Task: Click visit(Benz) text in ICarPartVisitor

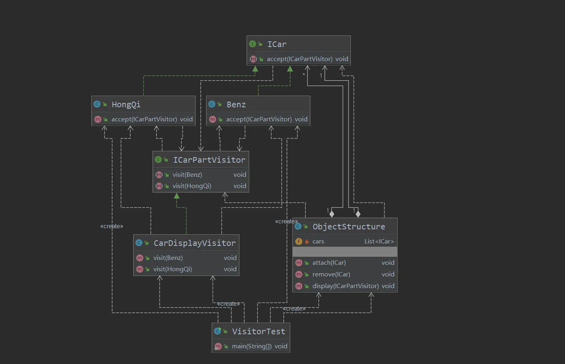Action: point(187,175)
